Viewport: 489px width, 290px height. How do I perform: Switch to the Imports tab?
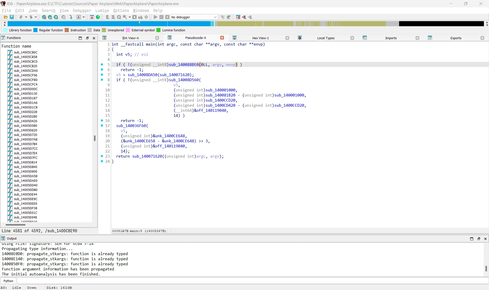391,38
